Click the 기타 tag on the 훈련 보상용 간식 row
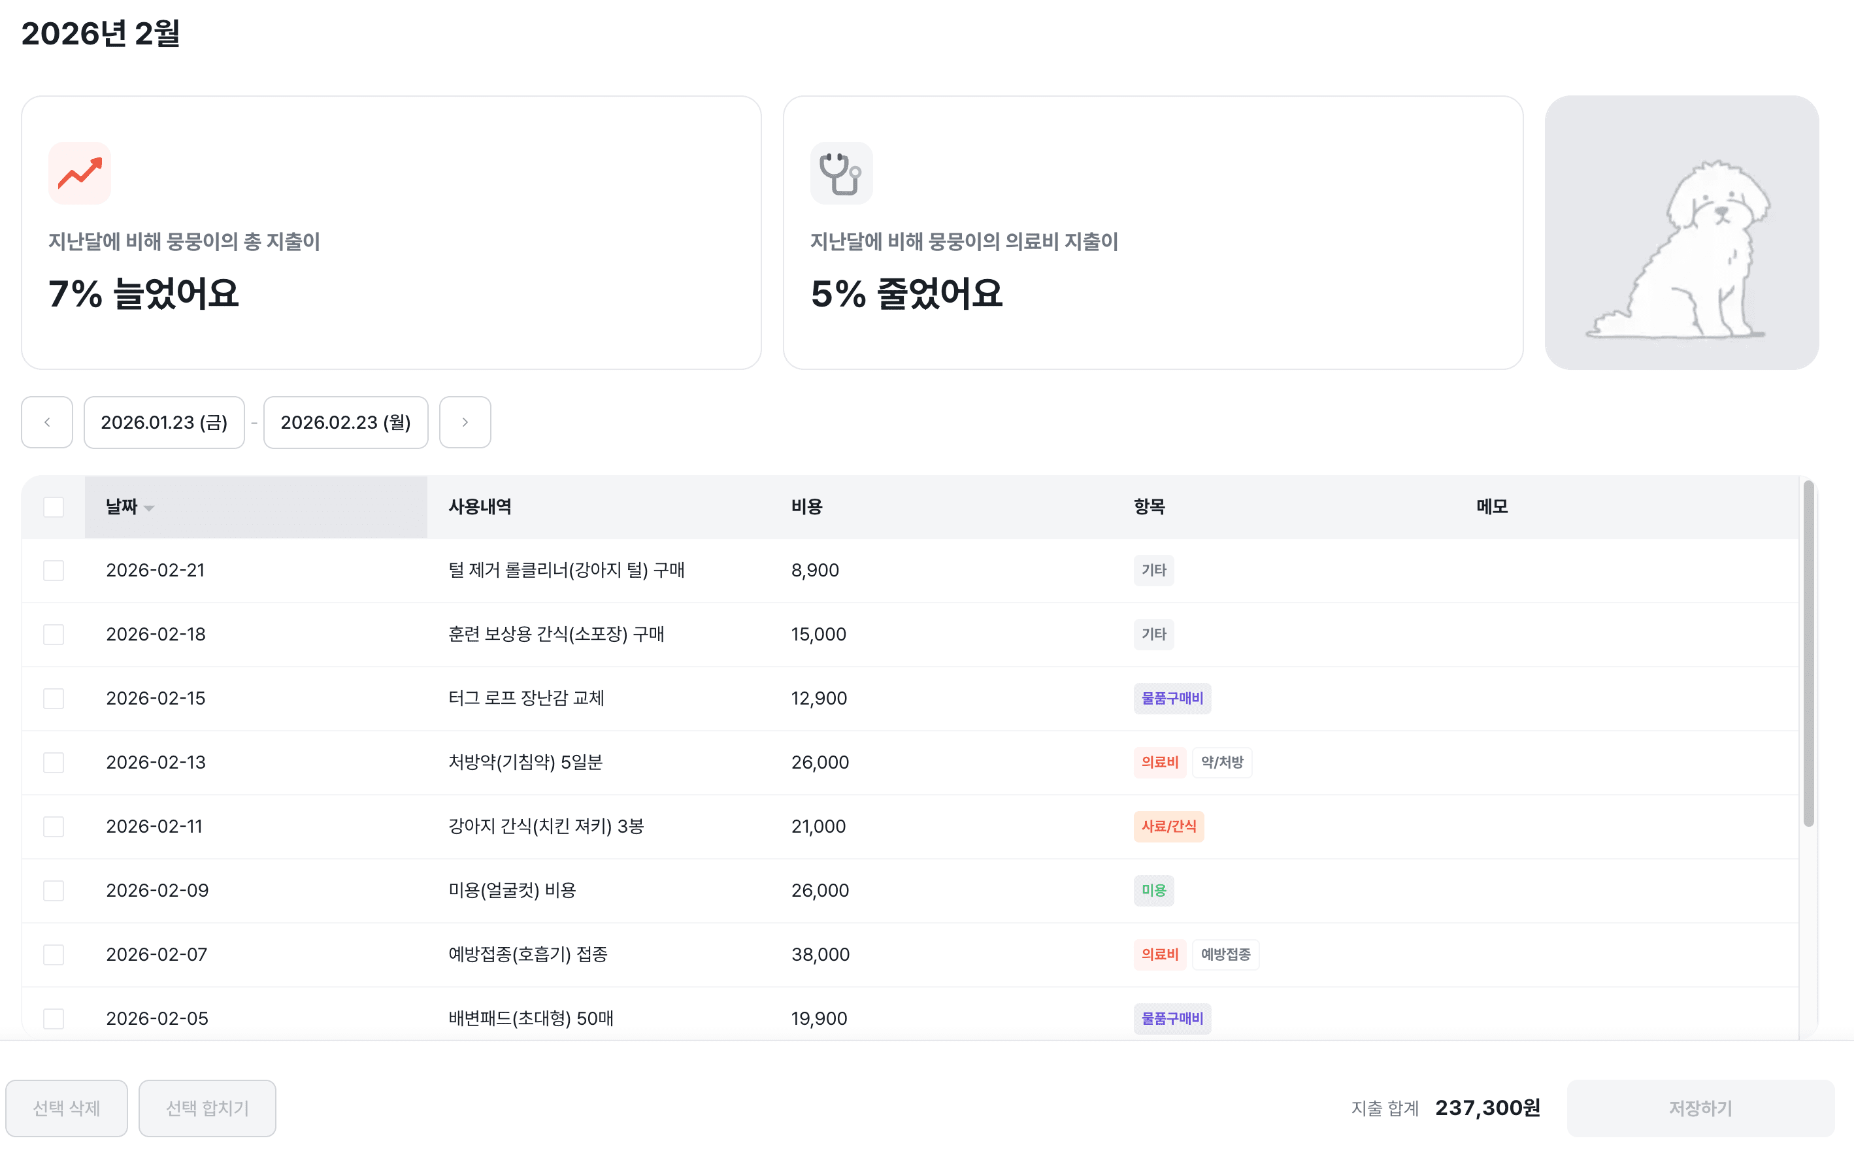1854x1166 pixels. [1153, 634]
